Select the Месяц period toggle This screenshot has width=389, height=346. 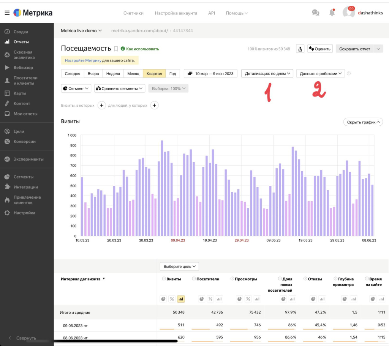[x=133, y=74]
